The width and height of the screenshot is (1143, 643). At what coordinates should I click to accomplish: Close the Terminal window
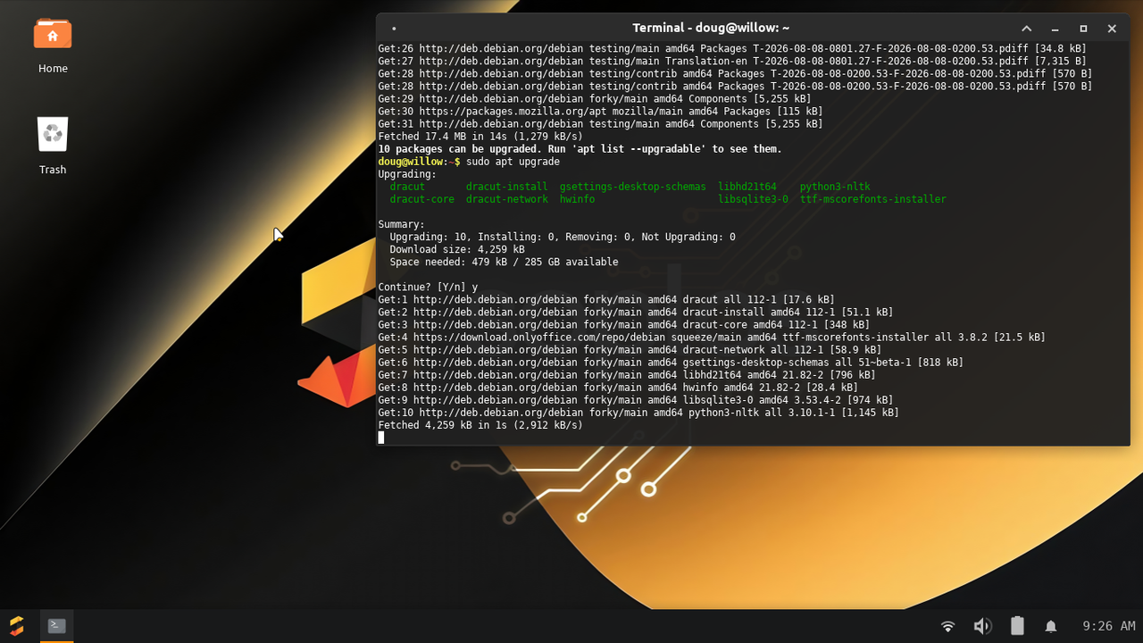1112,29
